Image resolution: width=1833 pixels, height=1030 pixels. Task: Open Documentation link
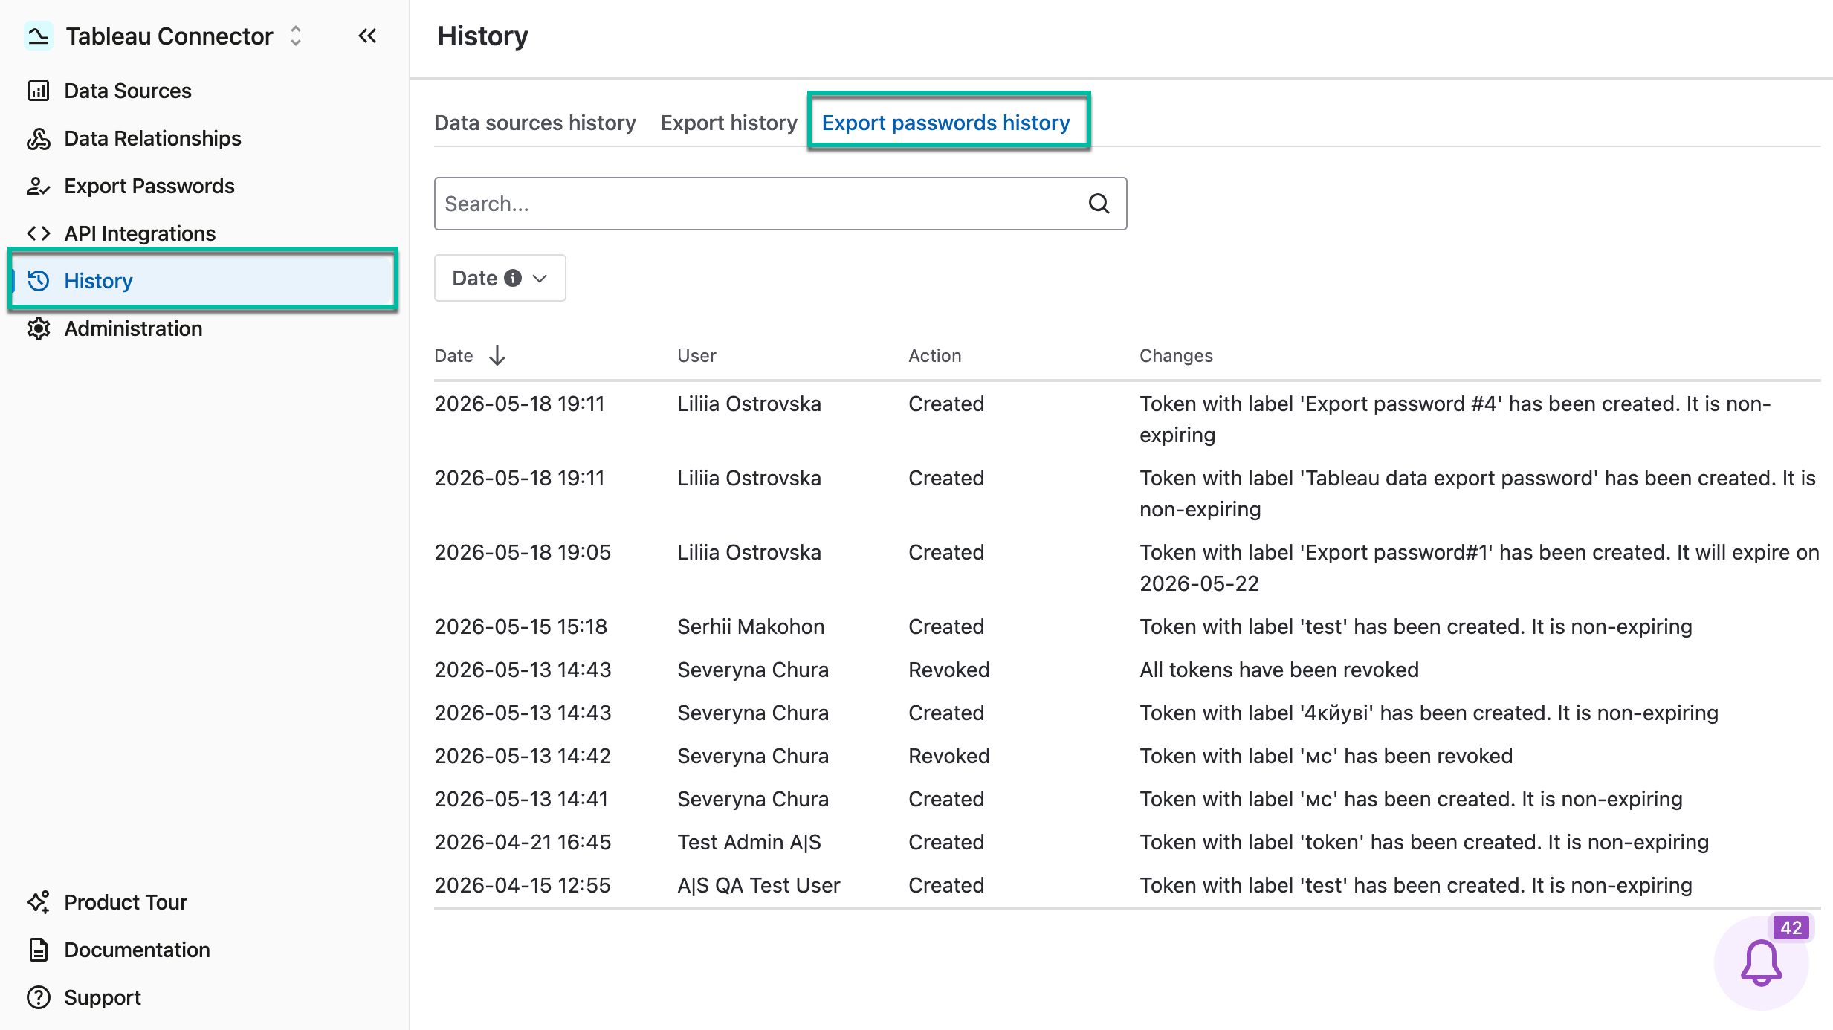[137, 950]
